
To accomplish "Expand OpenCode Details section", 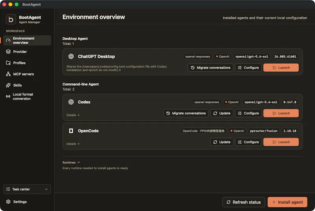I will coord(73,144).
